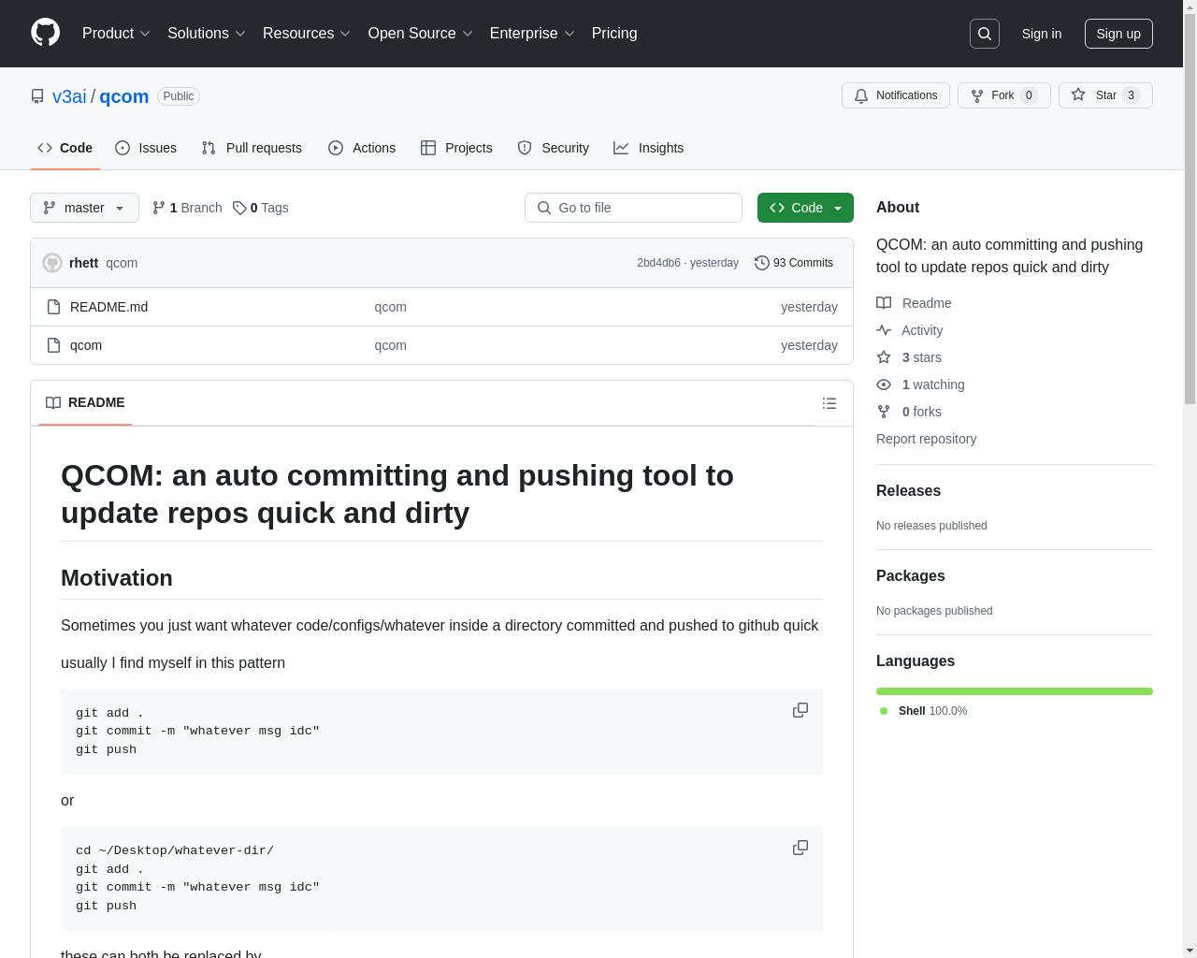Expand the Enterprise menu
Screen dimensions: 1197x958
tap(532, 34)
